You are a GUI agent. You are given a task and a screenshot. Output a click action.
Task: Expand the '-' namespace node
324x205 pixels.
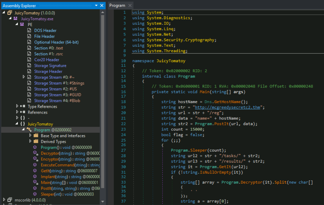click(x=17, y=117)
